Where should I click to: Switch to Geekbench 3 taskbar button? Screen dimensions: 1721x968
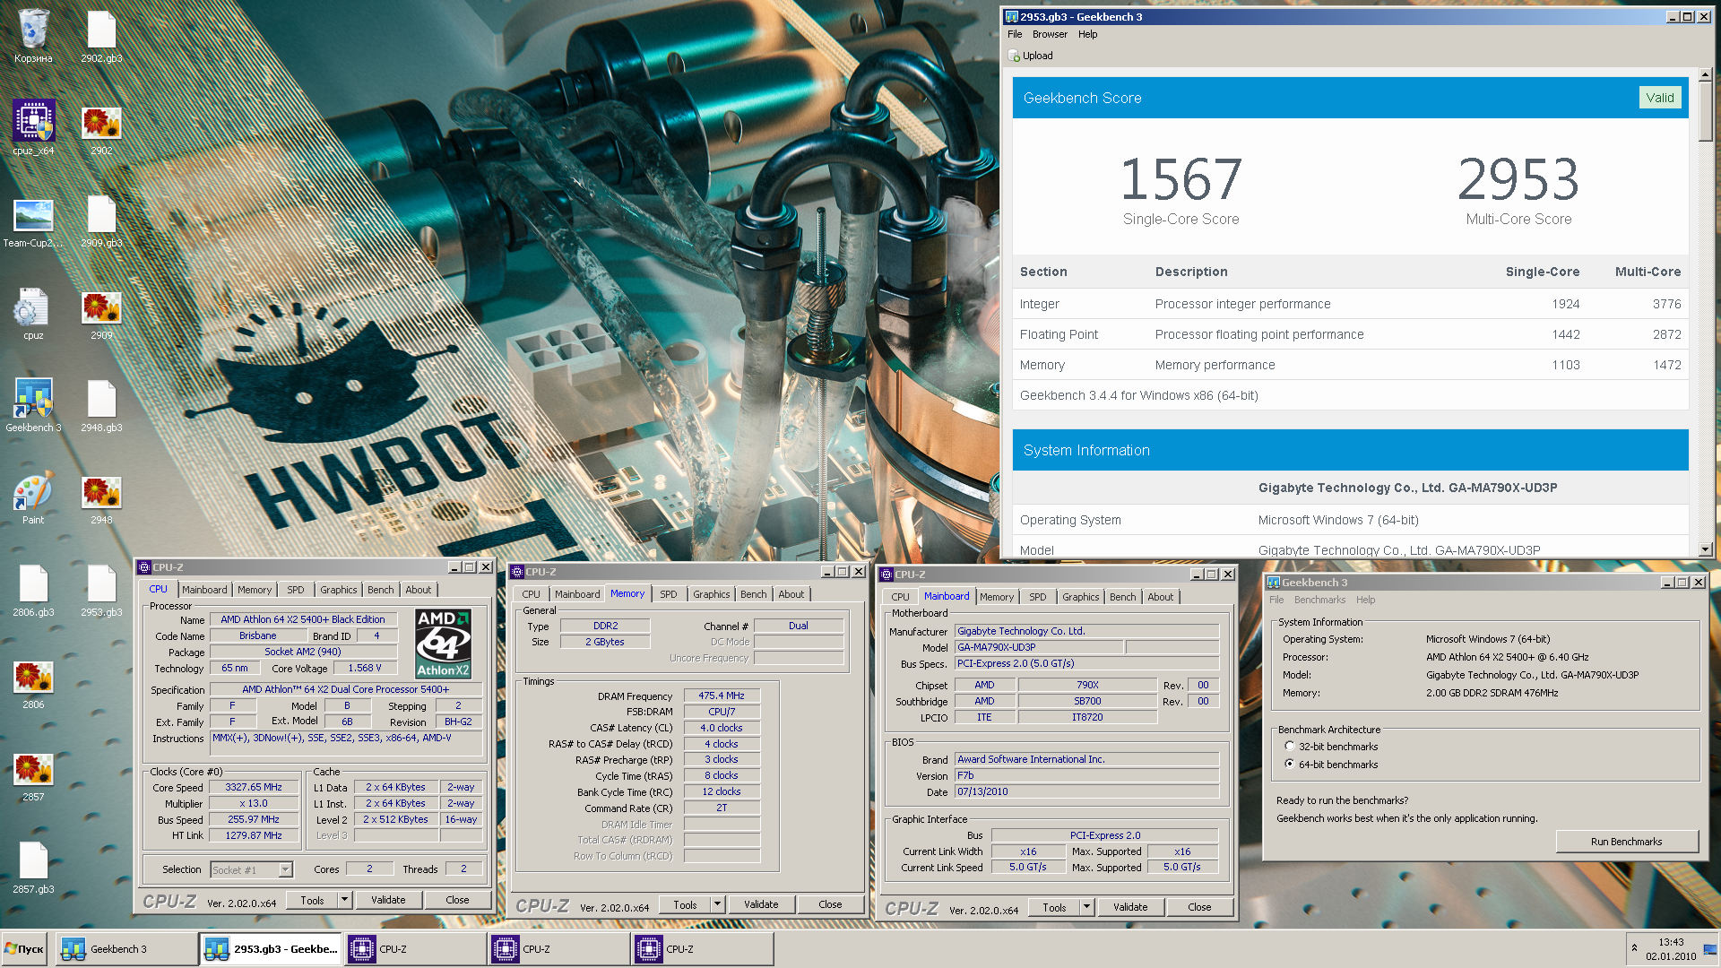pyautogui.click(x=127, y=949)
